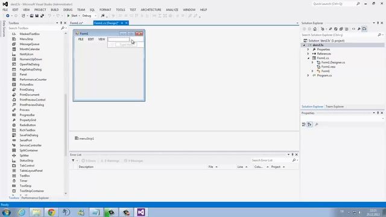Viewport: 386px width, 217px height.
Task: Collapse the Form1.cs node
Action: [308, 58]
